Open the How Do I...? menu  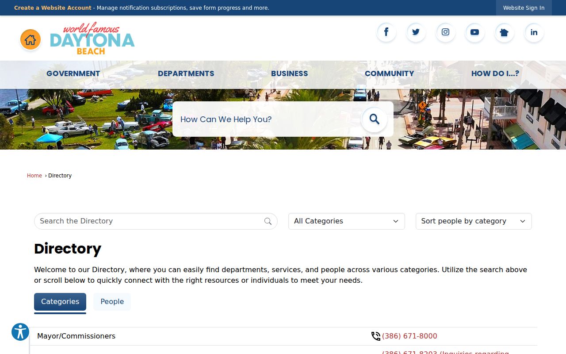point(495,74)
